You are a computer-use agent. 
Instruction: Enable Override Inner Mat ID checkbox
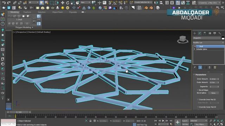coord(198,99)
